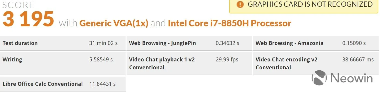Screen dimensions: 380x93
Task: Select the Video Chat playback 1 v2 row
Action: tap(189, 63)
